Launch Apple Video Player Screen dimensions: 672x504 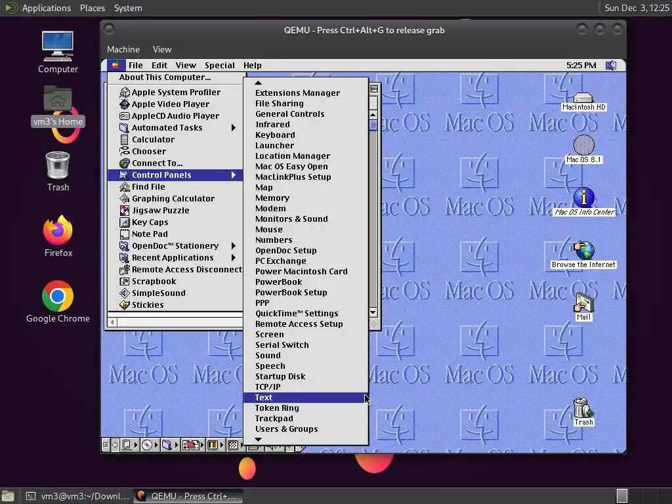coord(175,104)
